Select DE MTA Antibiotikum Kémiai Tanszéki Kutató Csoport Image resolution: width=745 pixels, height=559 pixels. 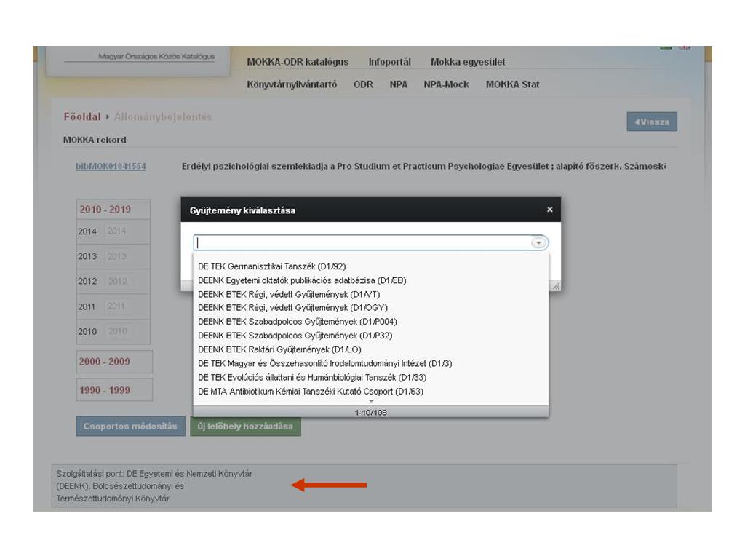pos(311,392)
